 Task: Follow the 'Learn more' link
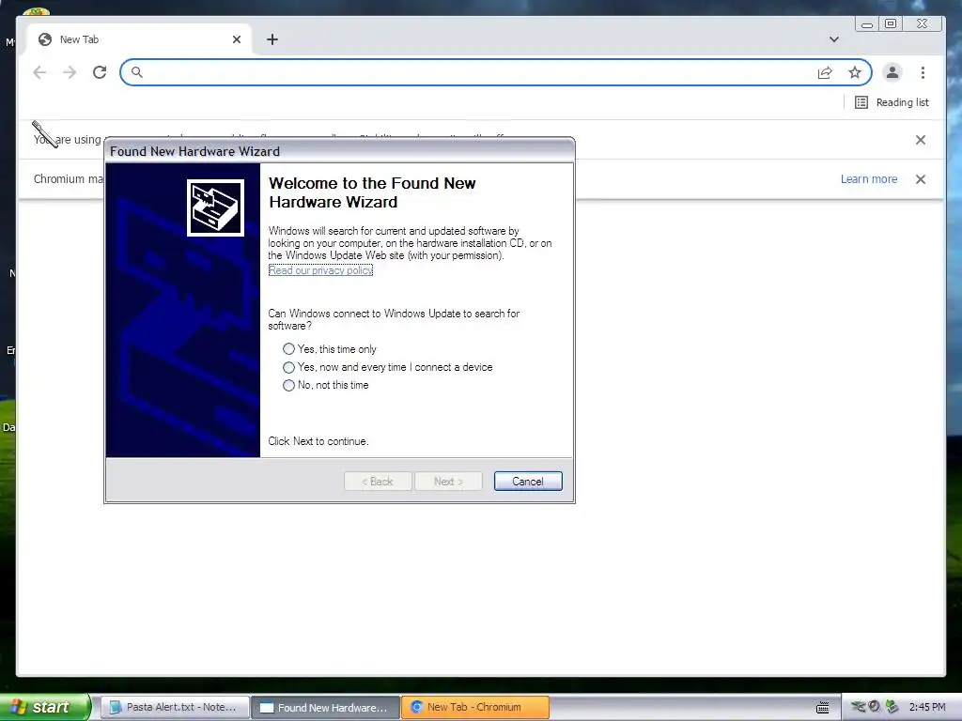pos(869,179)
